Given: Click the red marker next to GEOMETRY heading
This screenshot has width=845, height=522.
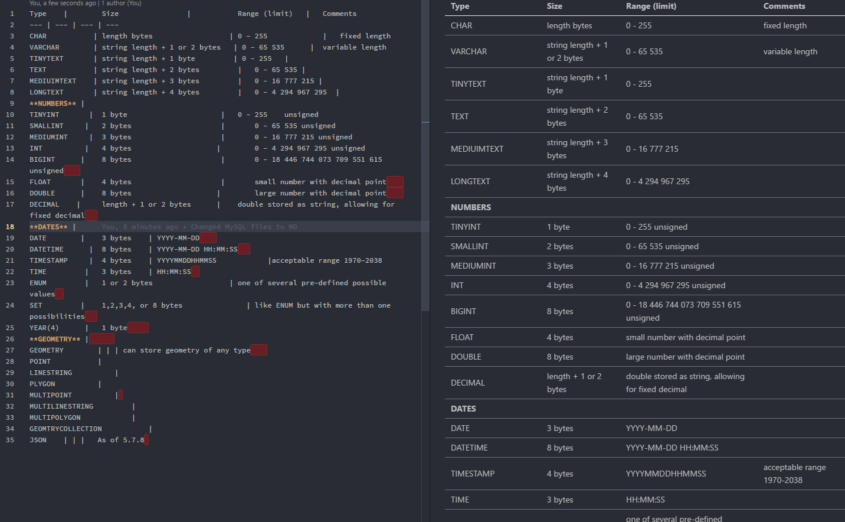Looking at the screenshot, I should (101, 338).
